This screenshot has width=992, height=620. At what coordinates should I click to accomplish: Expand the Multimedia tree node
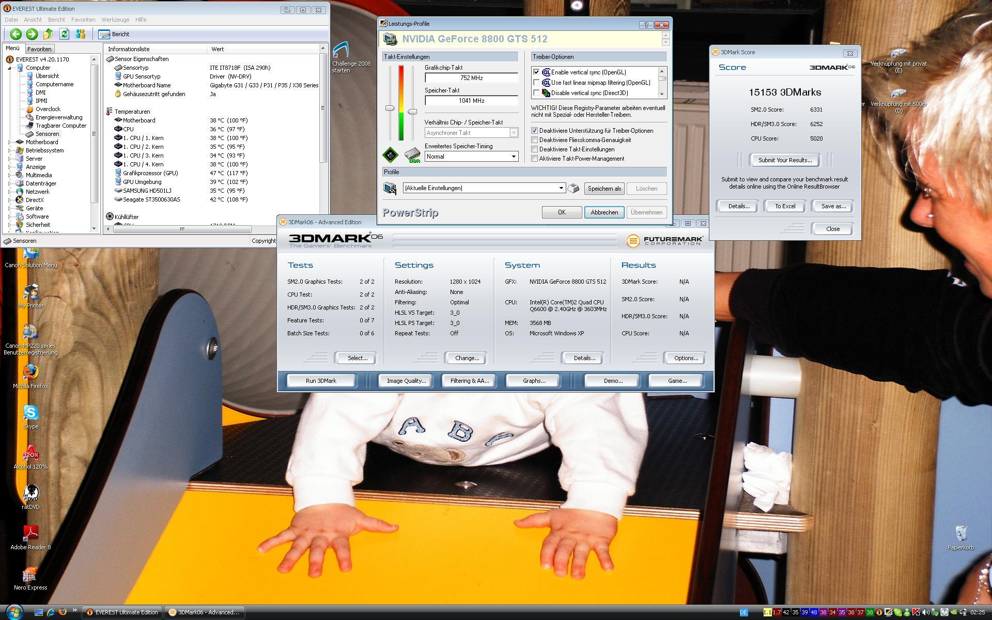pyautogui.click(x=10, y=175)
